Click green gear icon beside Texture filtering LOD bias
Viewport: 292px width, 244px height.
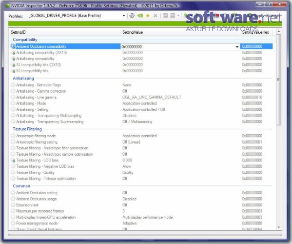[14, 161]
